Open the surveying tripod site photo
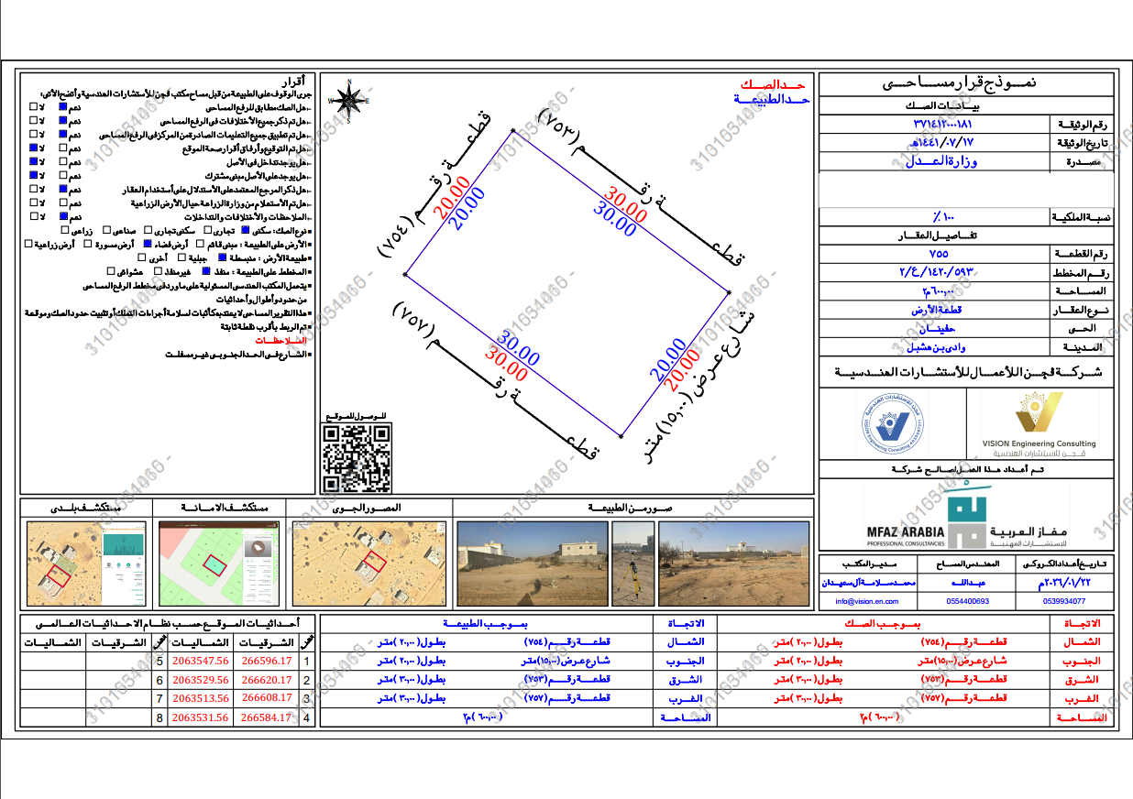The height and width of the screenshot is (799, 1133). coord(632,563)
